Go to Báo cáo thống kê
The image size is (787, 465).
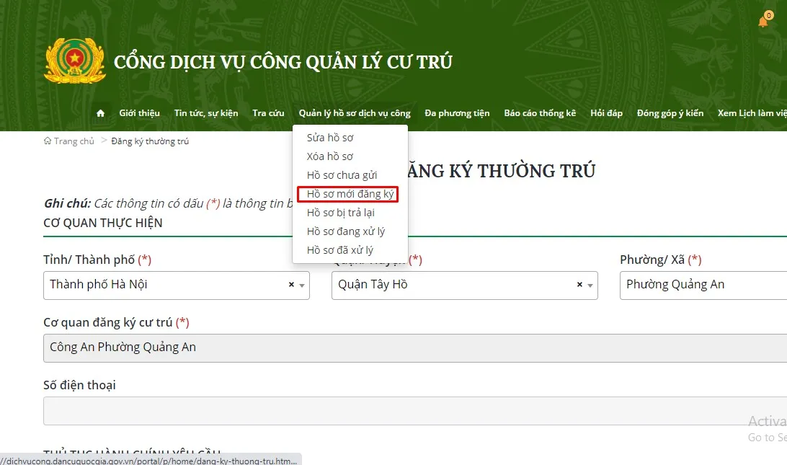click(540, 113)
